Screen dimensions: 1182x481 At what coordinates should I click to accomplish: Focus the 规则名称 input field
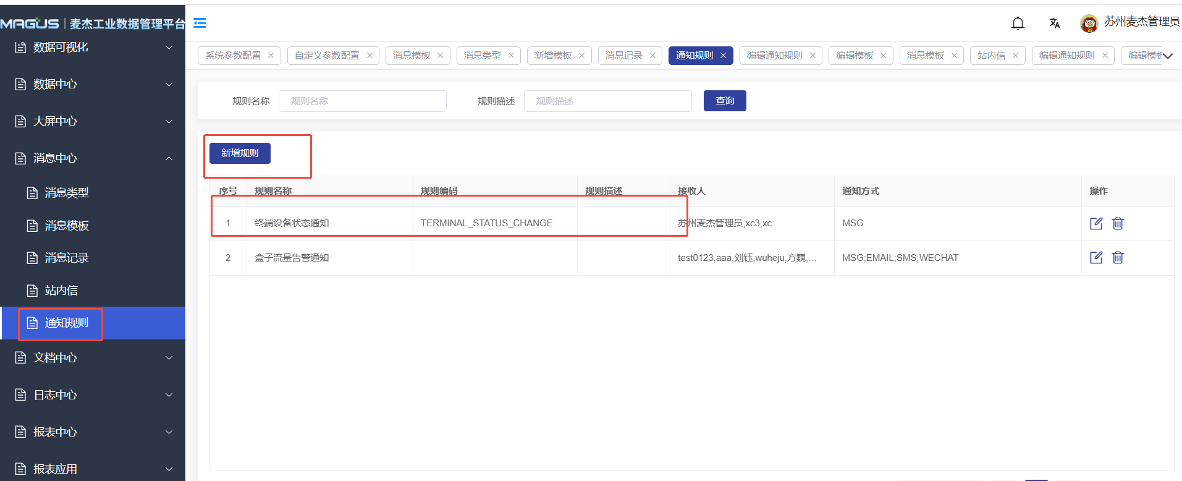[363, 101]
